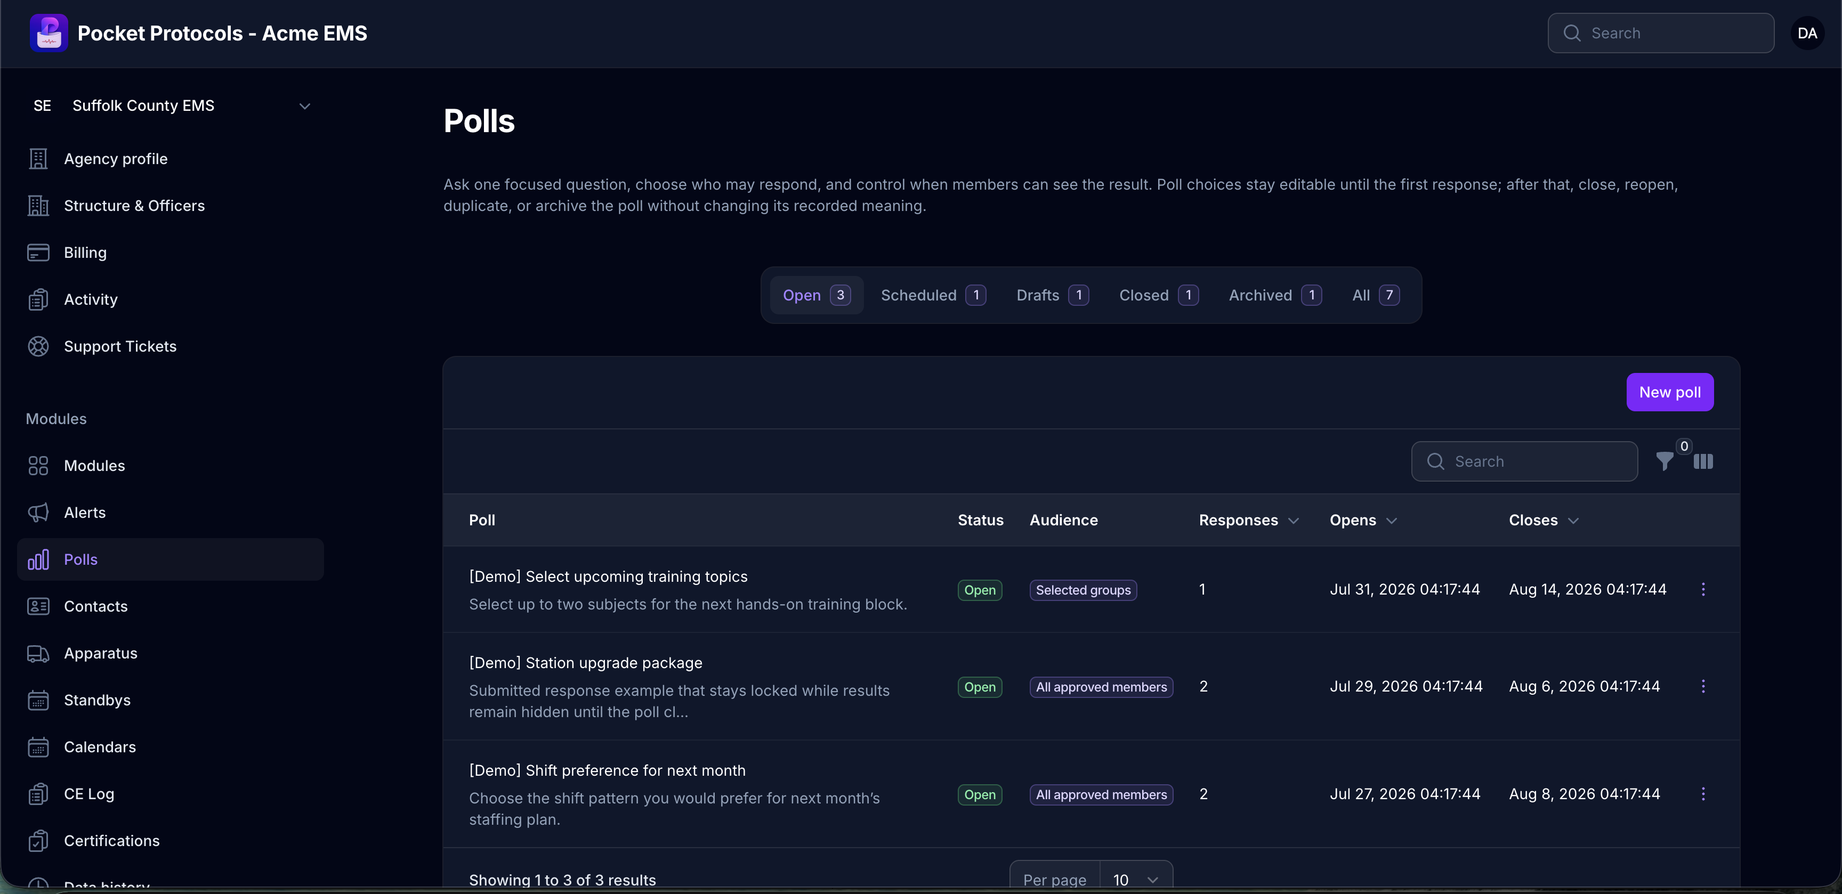
Task: Click the Apparatus truck icon
Action: [x=38, y=653]
